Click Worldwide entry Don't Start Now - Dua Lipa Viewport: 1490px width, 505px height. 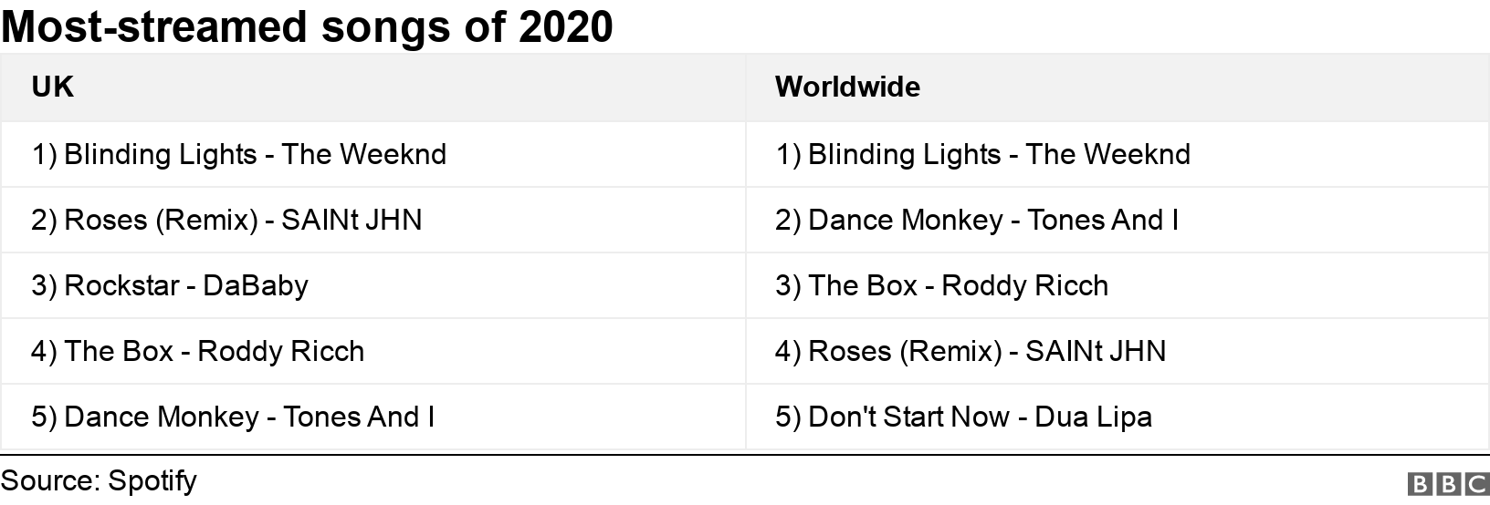pyautogui.click(x=963, y=417)
